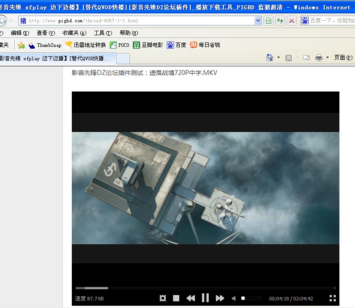Expand the address bar URL dropdown
Image resolution: width=355 pixels, height=308 pixels.
258,21
